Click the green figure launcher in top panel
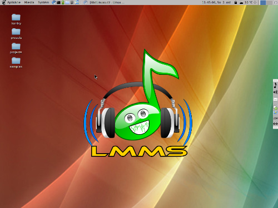 (x=63, y=2)
